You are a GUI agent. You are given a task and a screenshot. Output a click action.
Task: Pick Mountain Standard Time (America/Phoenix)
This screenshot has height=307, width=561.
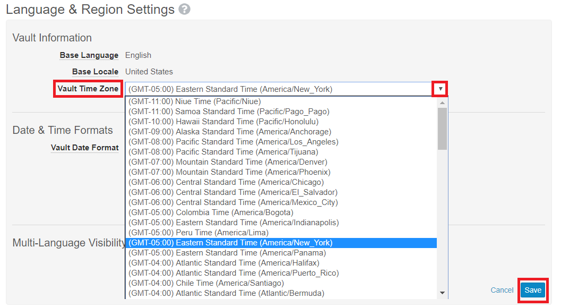click(229, 172)
